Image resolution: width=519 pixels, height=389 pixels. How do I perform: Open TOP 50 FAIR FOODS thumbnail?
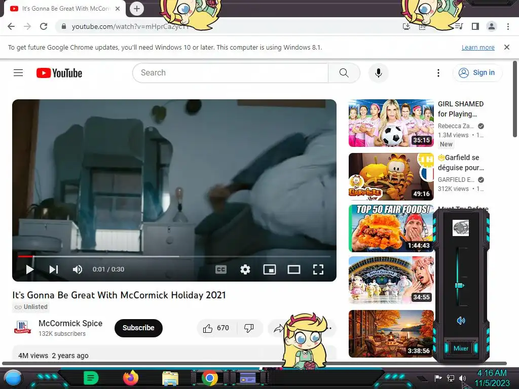(x=391, y=228)
